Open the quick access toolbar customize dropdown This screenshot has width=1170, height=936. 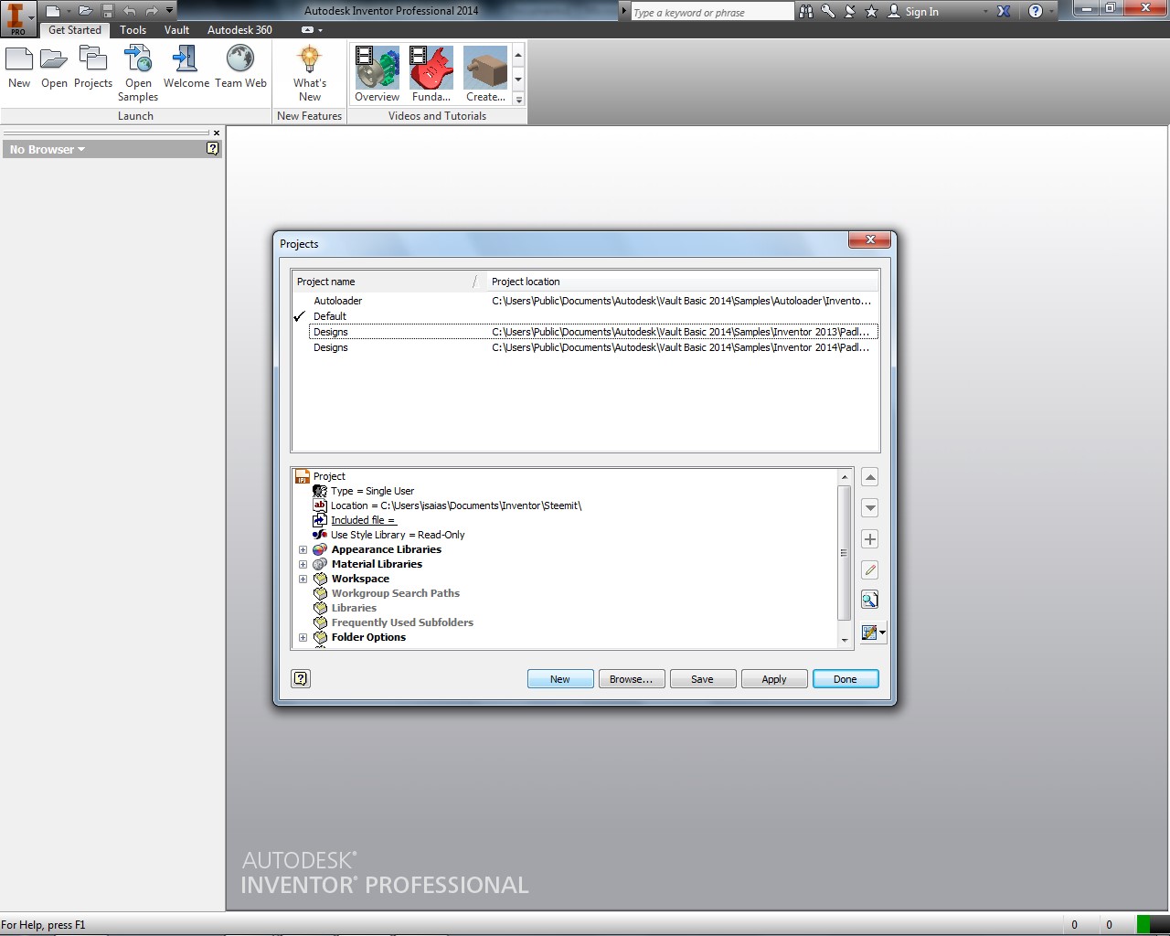[169, 11]
